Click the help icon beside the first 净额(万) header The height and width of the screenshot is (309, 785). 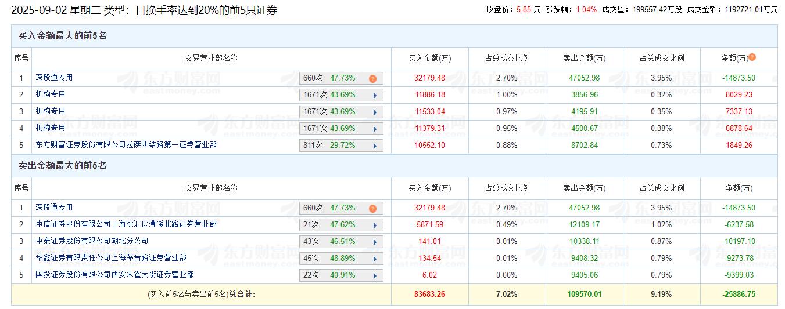(752, 57)
